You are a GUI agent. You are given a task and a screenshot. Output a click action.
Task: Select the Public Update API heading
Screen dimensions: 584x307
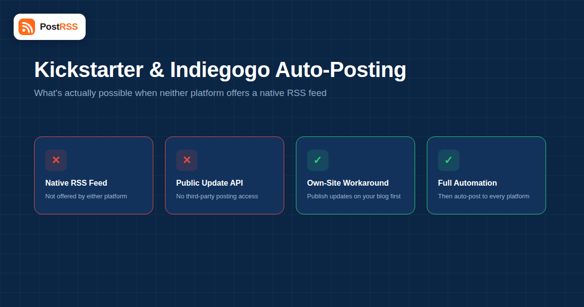click(210, 183)
